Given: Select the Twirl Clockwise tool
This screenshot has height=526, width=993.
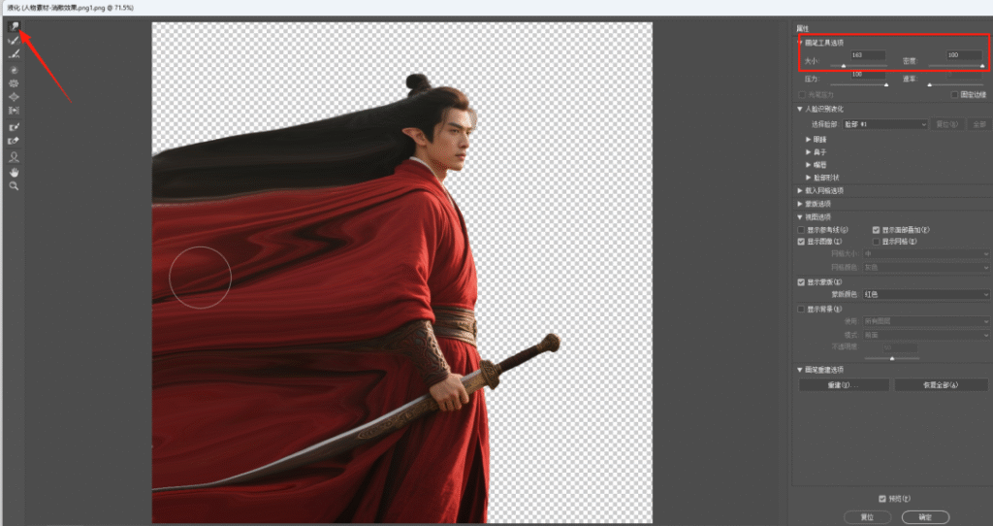Looking at the screenshot, I should coord(14,70).
